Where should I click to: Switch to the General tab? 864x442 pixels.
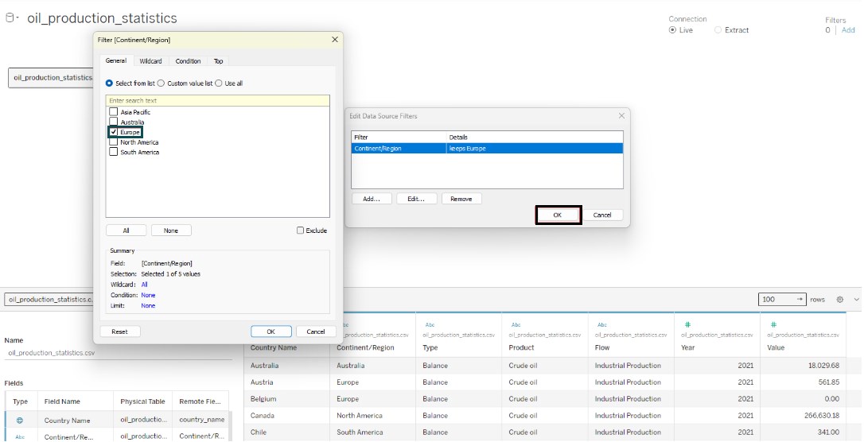[116, 60]
